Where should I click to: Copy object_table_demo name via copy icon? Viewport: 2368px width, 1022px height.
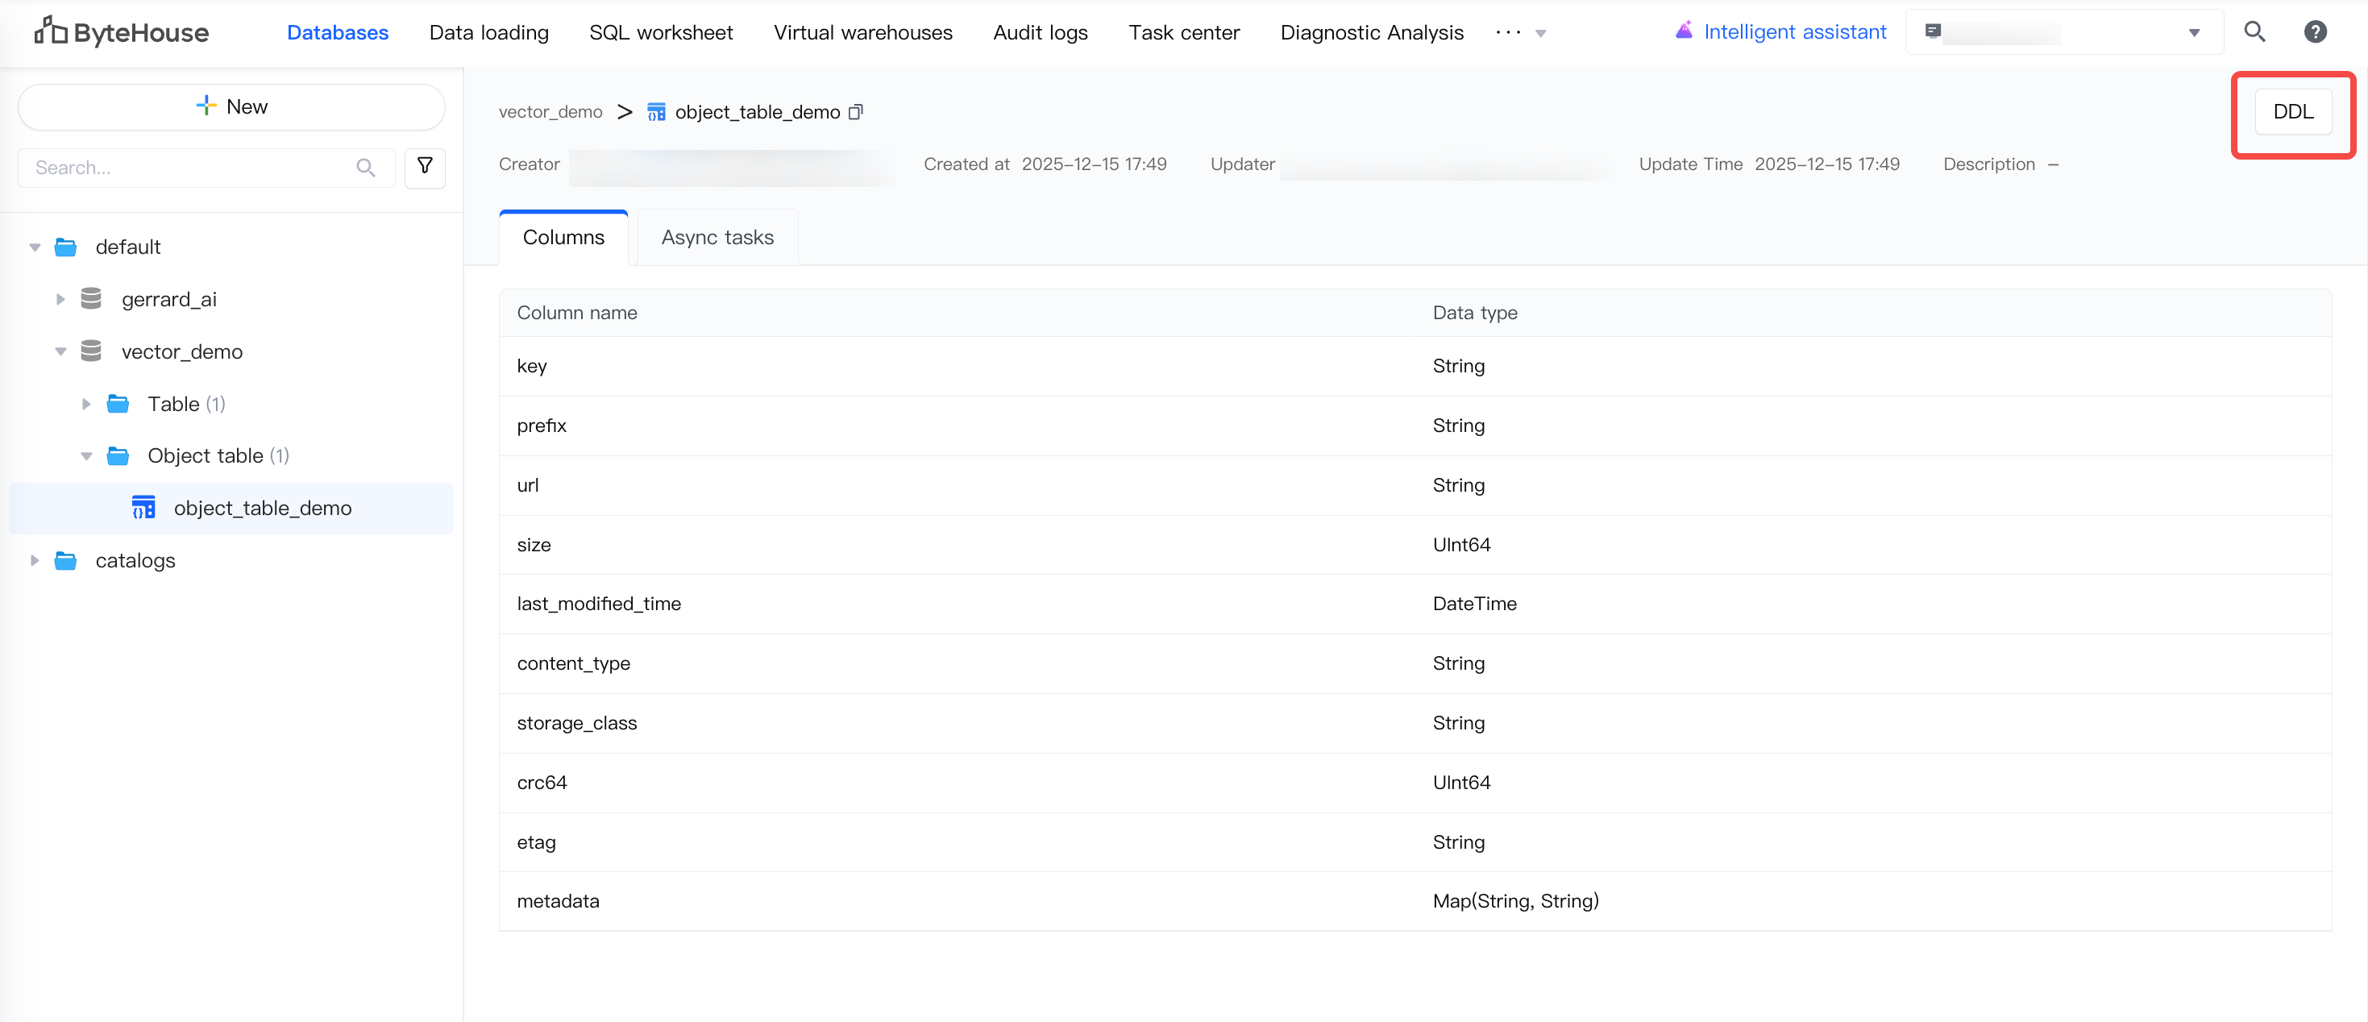855,112
